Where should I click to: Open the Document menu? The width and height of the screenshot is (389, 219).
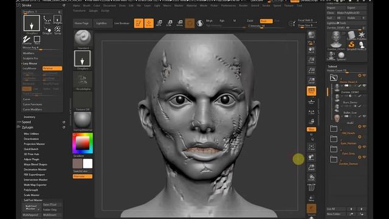point(109,5)
